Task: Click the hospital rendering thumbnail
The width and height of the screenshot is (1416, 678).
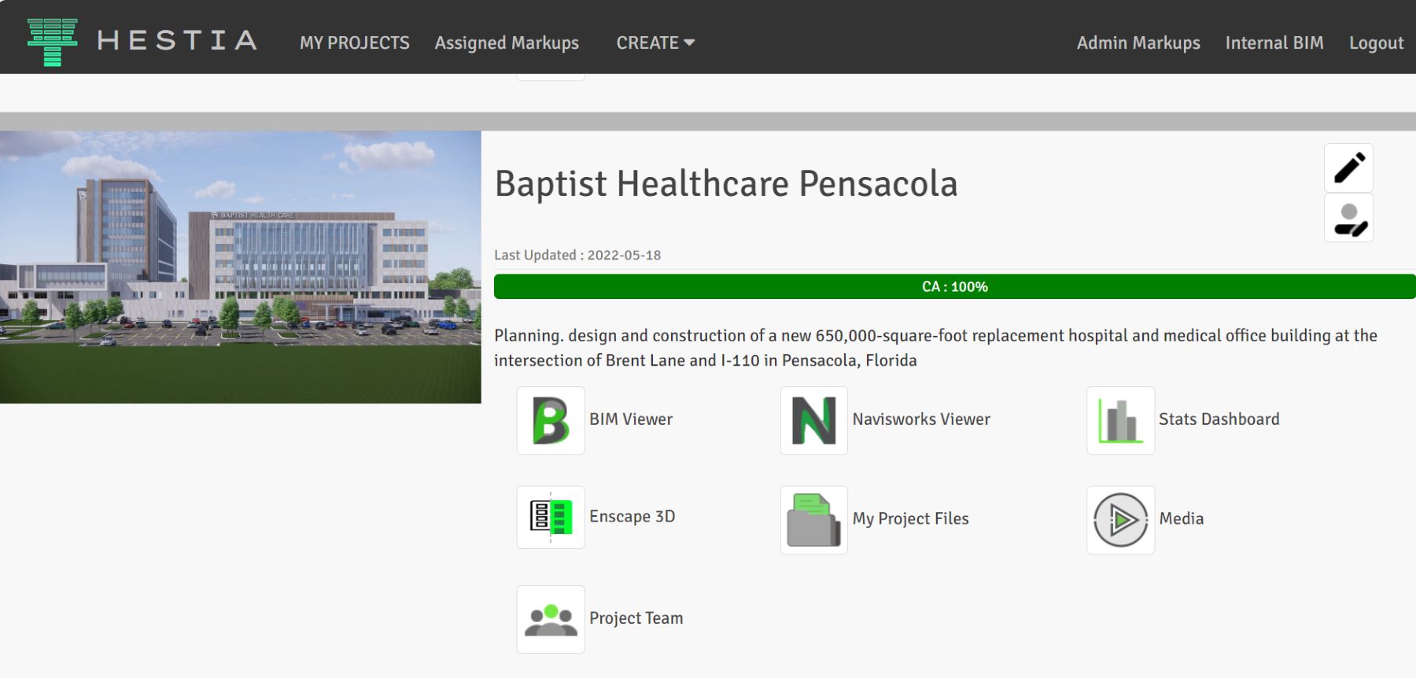Action: [241, 267]
